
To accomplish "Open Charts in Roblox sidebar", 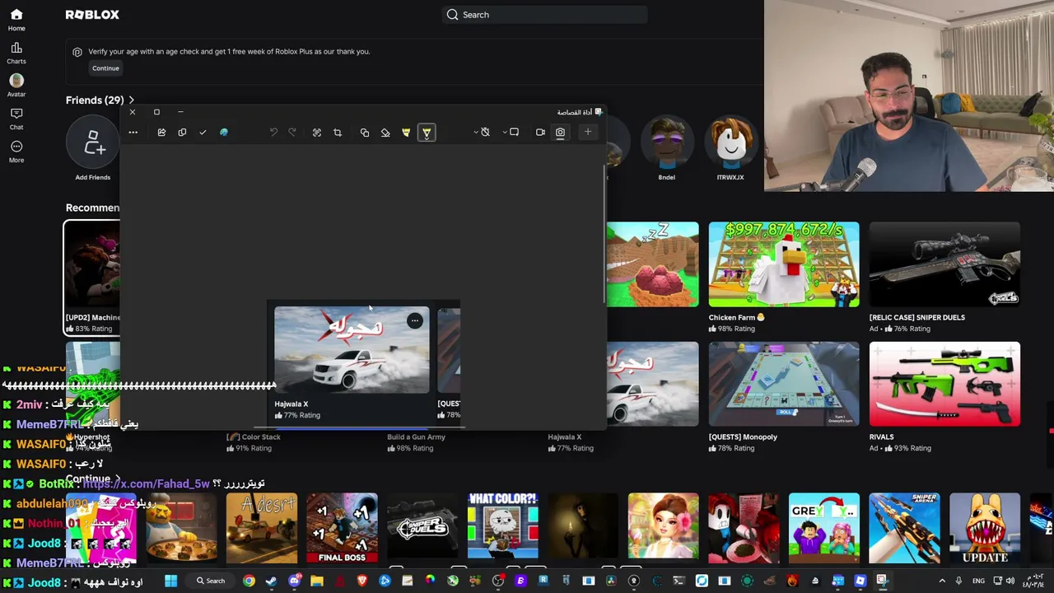I will pos(16,53).
